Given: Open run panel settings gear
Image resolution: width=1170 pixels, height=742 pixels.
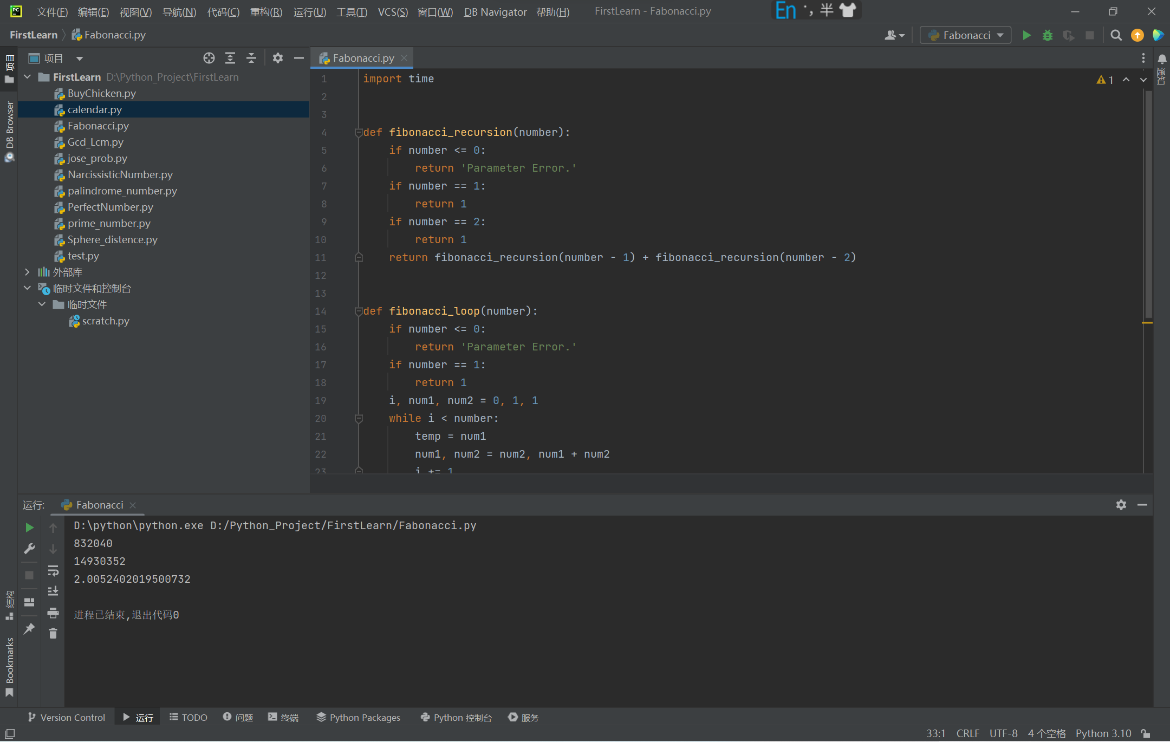Looking at the screenshot, I should tap(1121, 505).
